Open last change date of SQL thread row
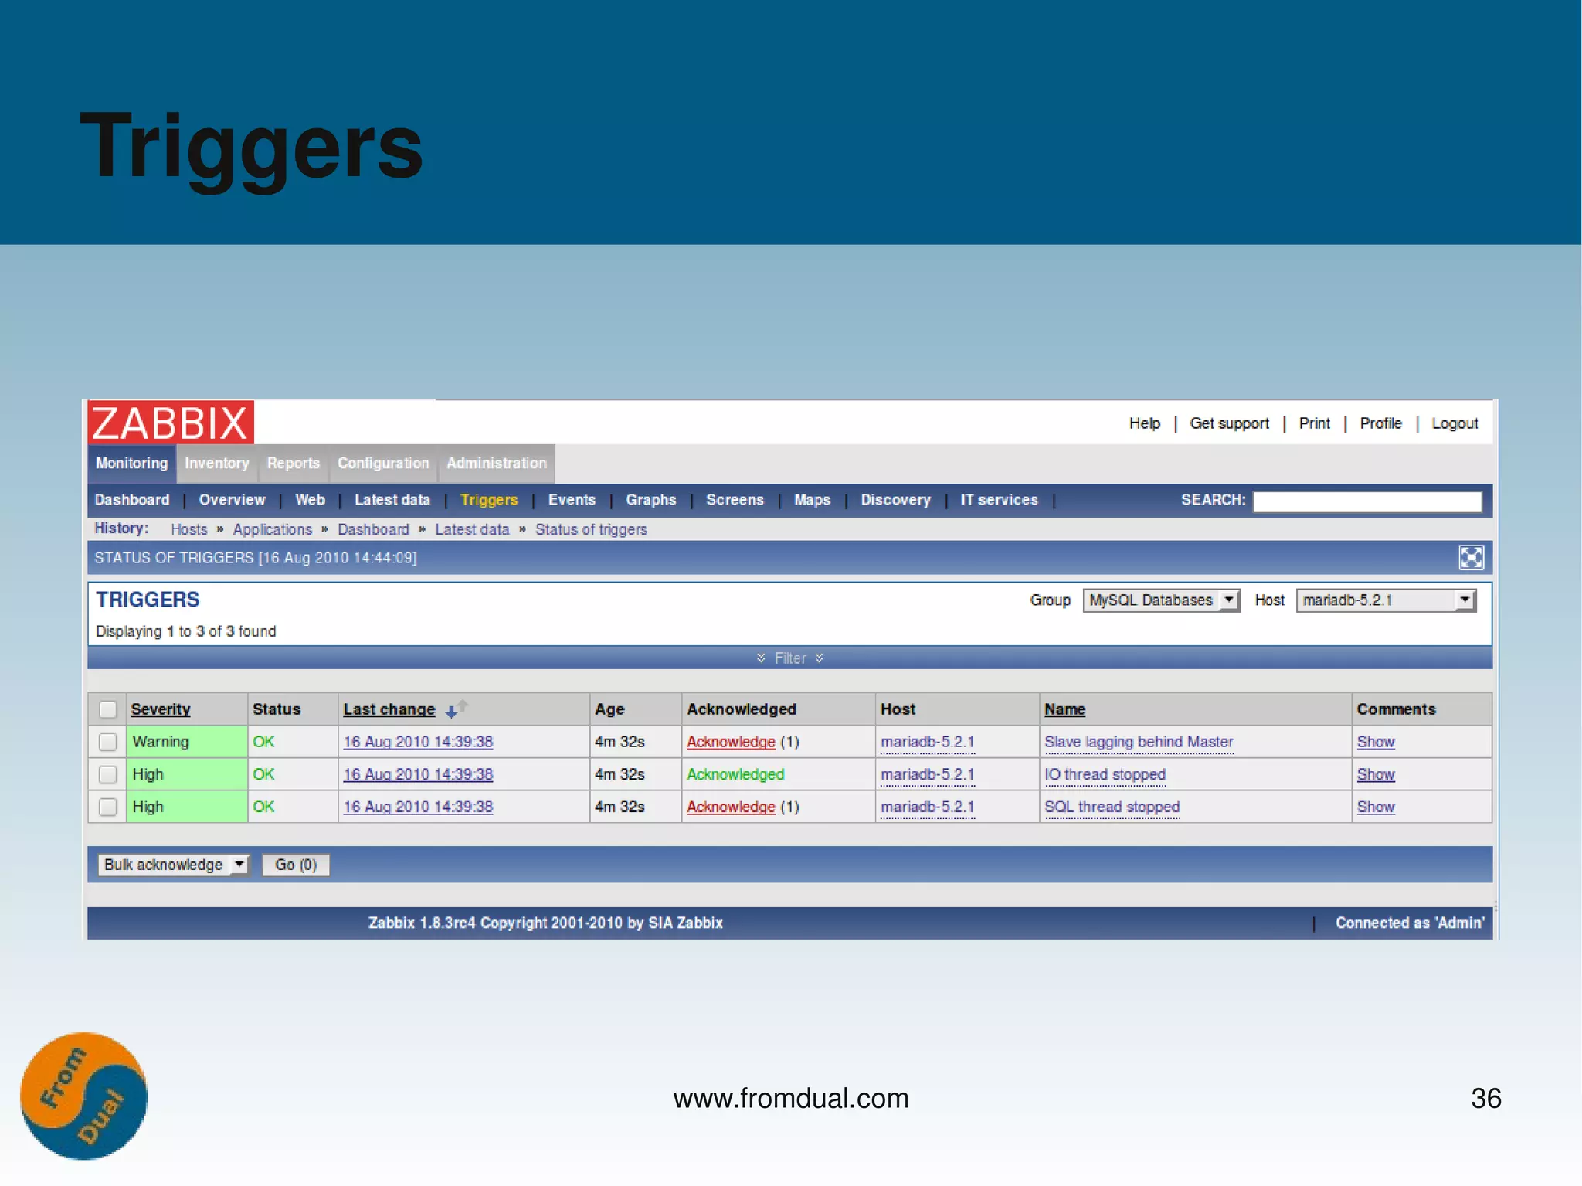The image size is (1582, 1186). click(x=418, y=807)
